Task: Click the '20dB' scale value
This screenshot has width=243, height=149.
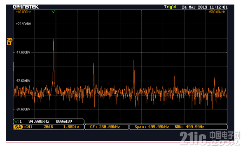Action: coord(48,127)
